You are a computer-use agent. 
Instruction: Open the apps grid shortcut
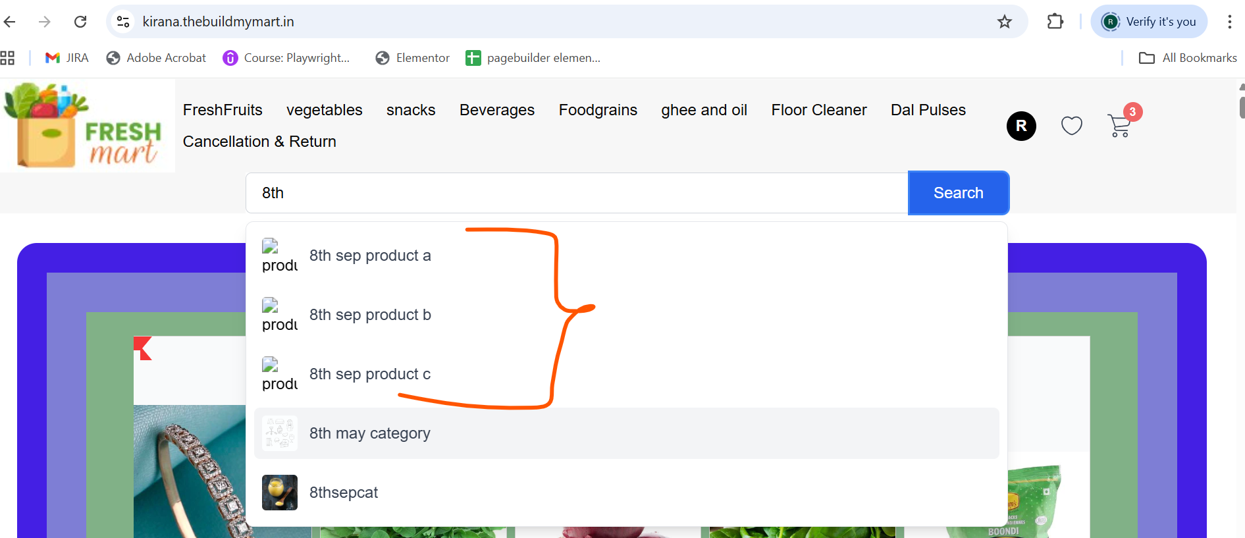coord(7,58)
